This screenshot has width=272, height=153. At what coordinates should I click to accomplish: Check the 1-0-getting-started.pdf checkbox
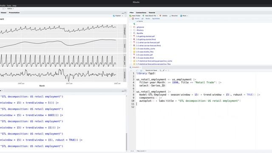pyautogui.click(x=131, y=36)
